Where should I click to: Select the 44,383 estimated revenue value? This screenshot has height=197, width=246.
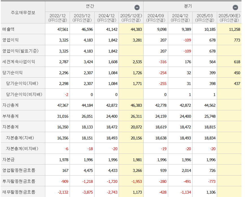click(136, 29)
